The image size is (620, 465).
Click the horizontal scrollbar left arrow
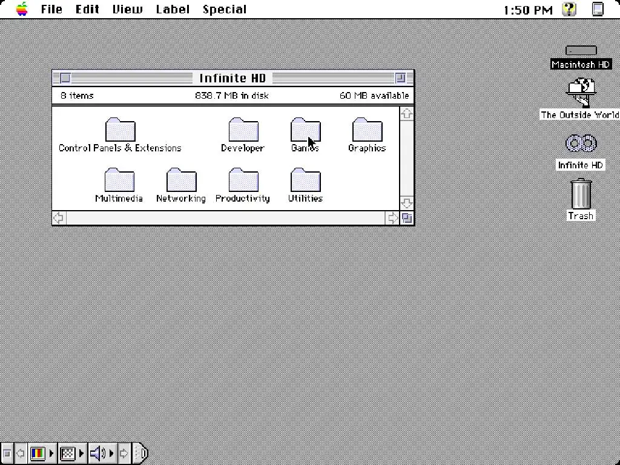59,218
